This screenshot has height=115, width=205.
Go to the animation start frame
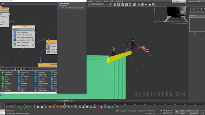(x=161, y=111)
